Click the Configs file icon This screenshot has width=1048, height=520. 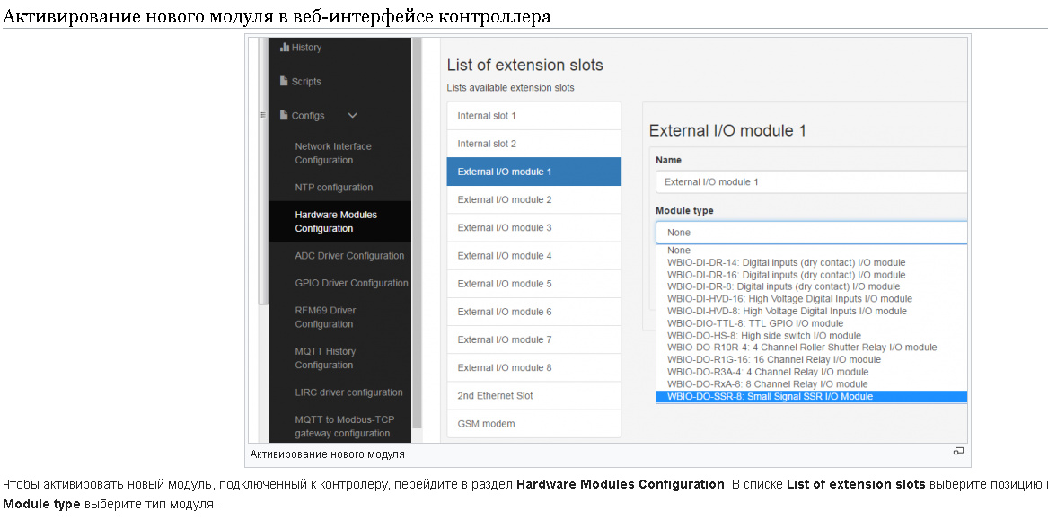coord(284,116)
